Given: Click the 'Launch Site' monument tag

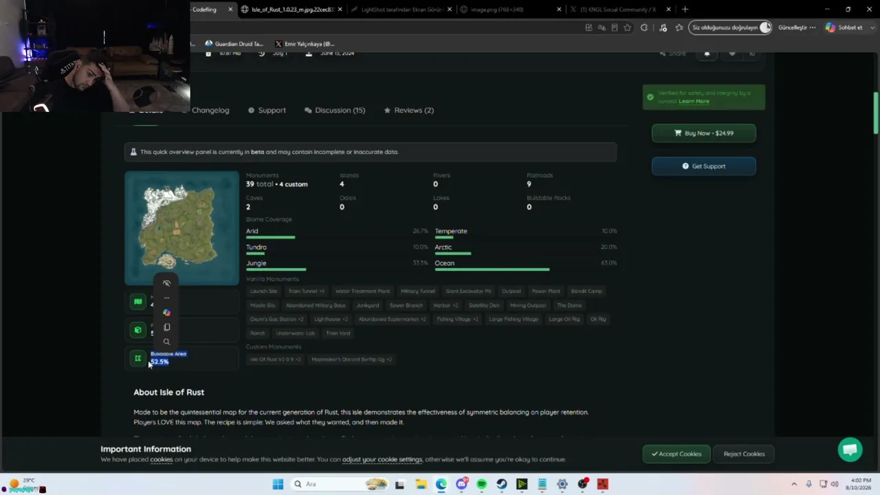Looking at the screenshot, I should pyautogui.click(x=264, y=291).
